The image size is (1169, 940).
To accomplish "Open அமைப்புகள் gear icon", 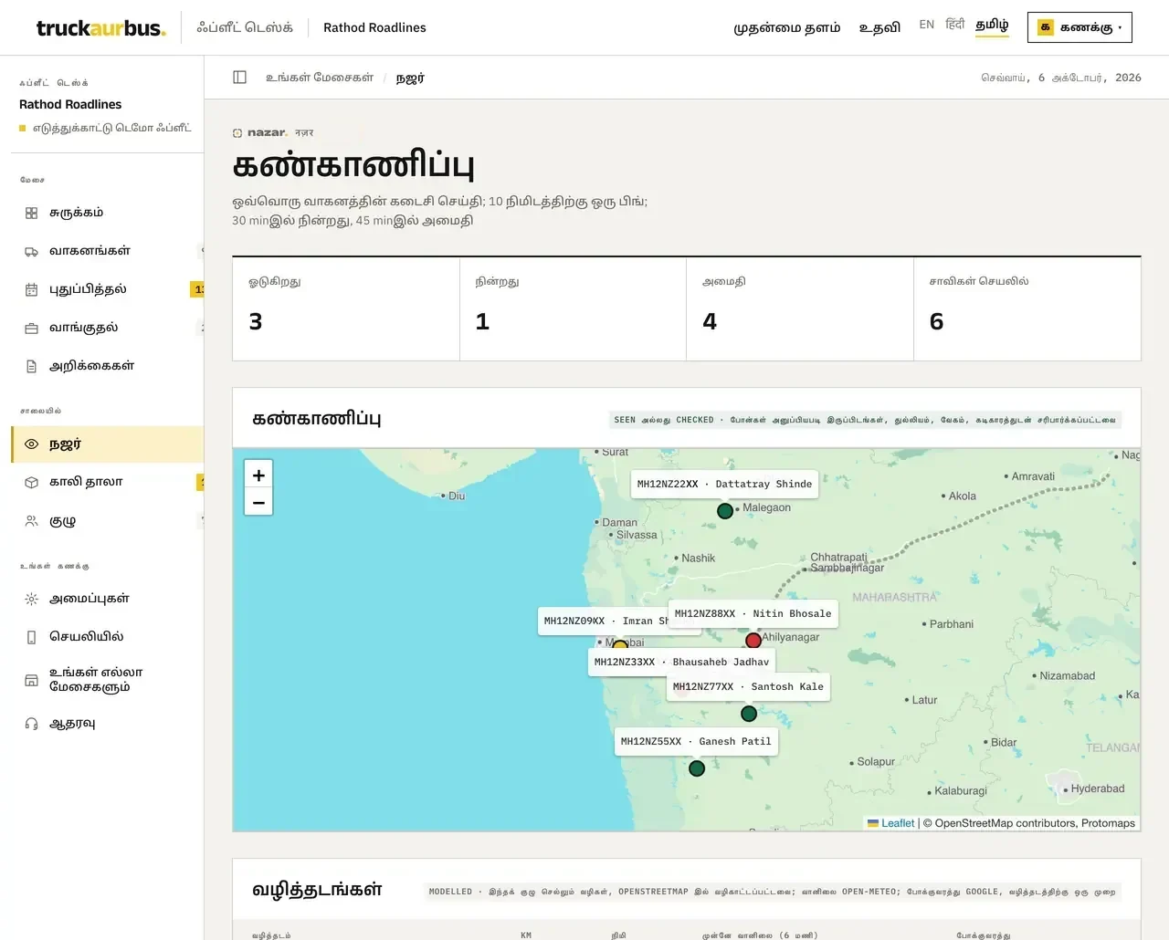I will (x=31, y=599).
